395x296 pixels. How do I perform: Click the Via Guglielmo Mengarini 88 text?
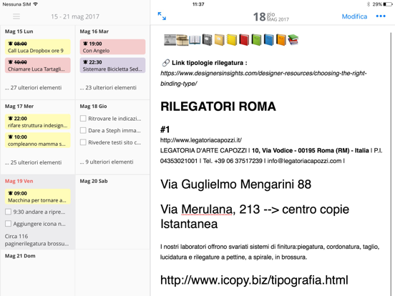coord(236,184)
